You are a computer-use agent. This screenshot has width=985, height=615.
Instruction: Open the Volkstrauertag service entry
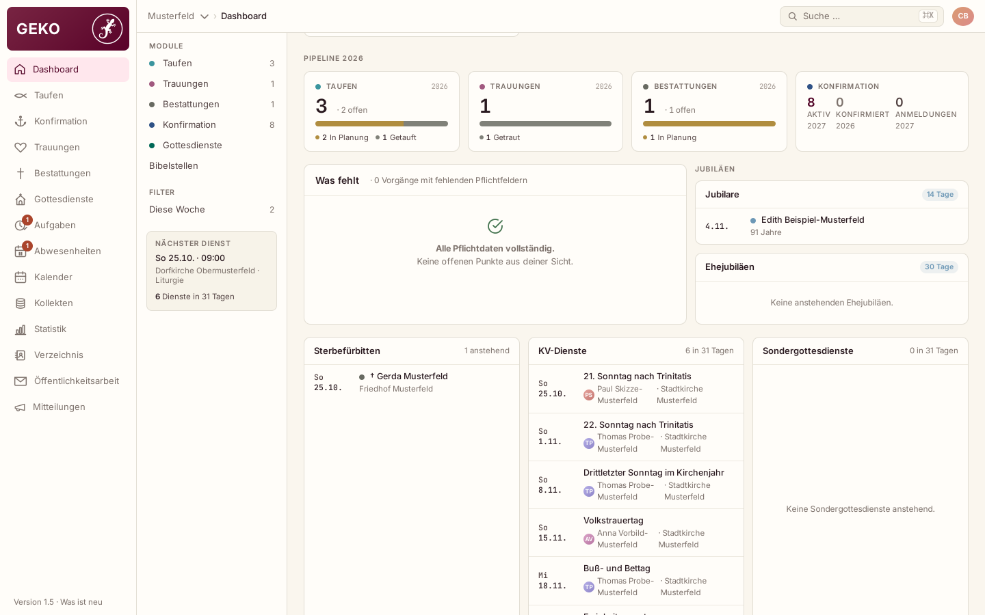(636, 533)
